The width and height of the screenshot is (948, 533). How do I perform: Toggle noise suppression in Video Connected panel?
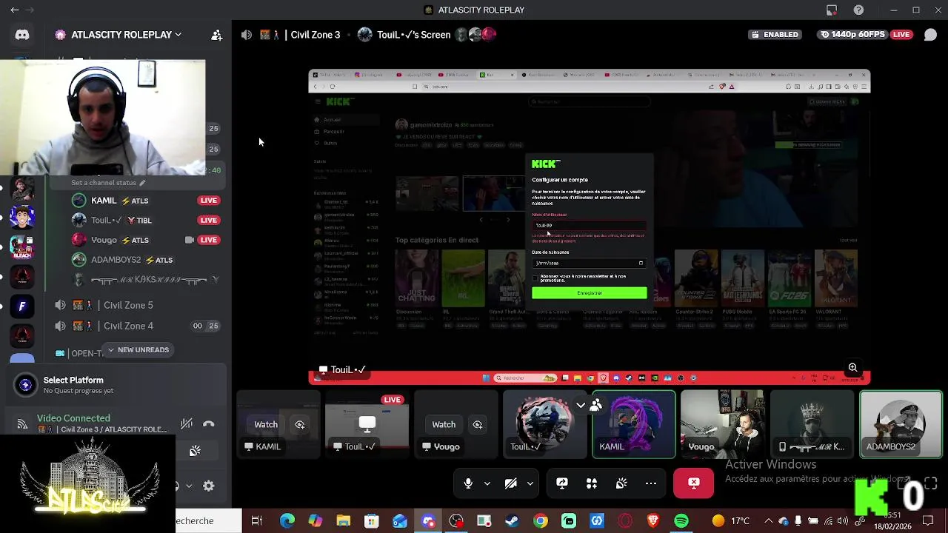coord(187,424)
